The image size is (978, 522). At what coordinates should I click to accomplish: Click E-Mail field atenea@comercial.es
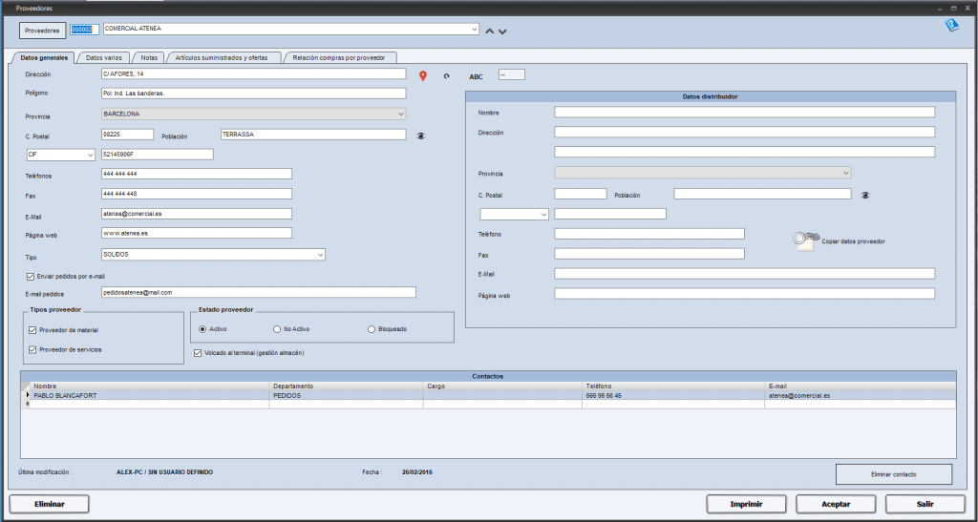click(x=197, y=214)
